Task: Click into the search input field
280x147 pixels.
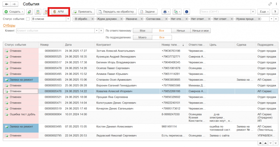Action: point(225,12)
